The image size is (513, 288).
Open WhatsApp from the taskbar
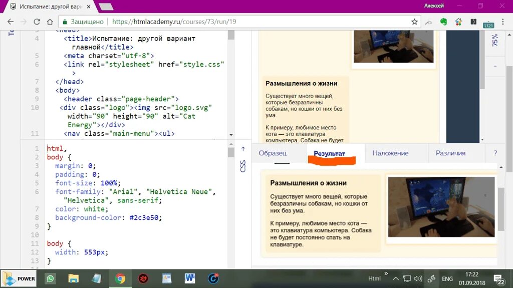(x=50, y=278)
